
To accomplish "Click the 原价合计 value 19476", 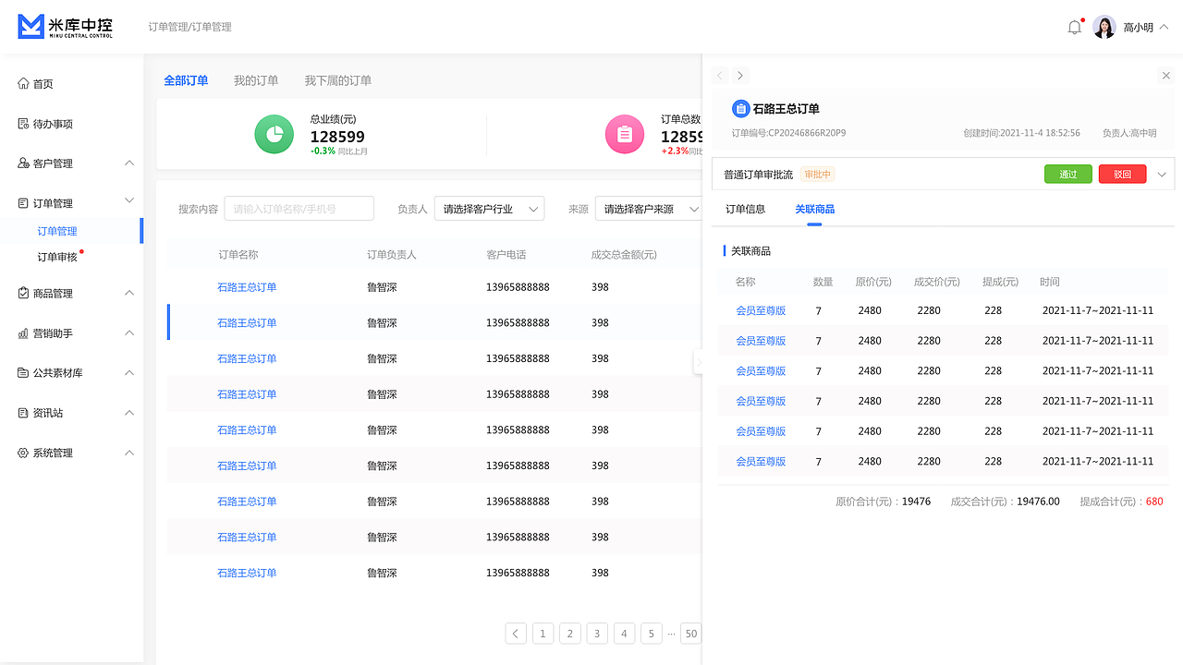I will [916, 502].
